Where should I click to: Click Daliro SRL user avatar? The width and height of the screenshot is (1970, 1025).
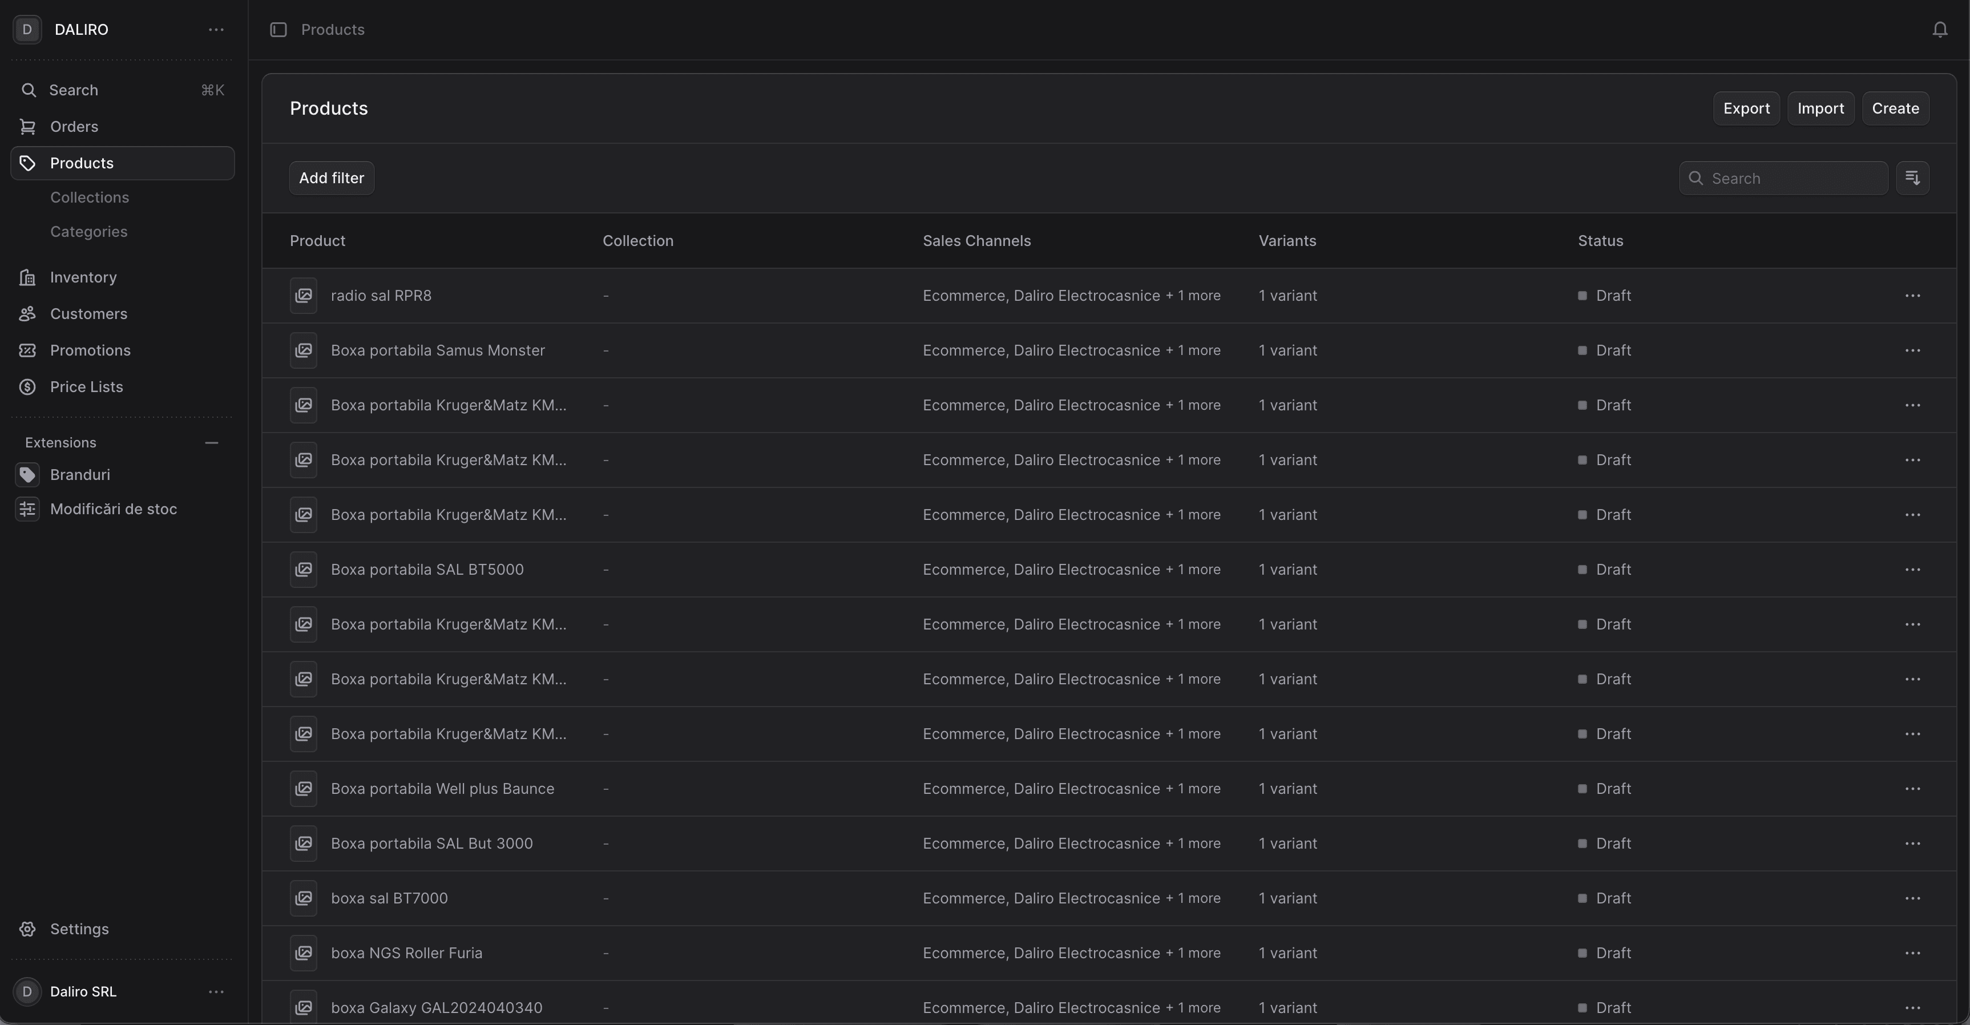(27, 991)
